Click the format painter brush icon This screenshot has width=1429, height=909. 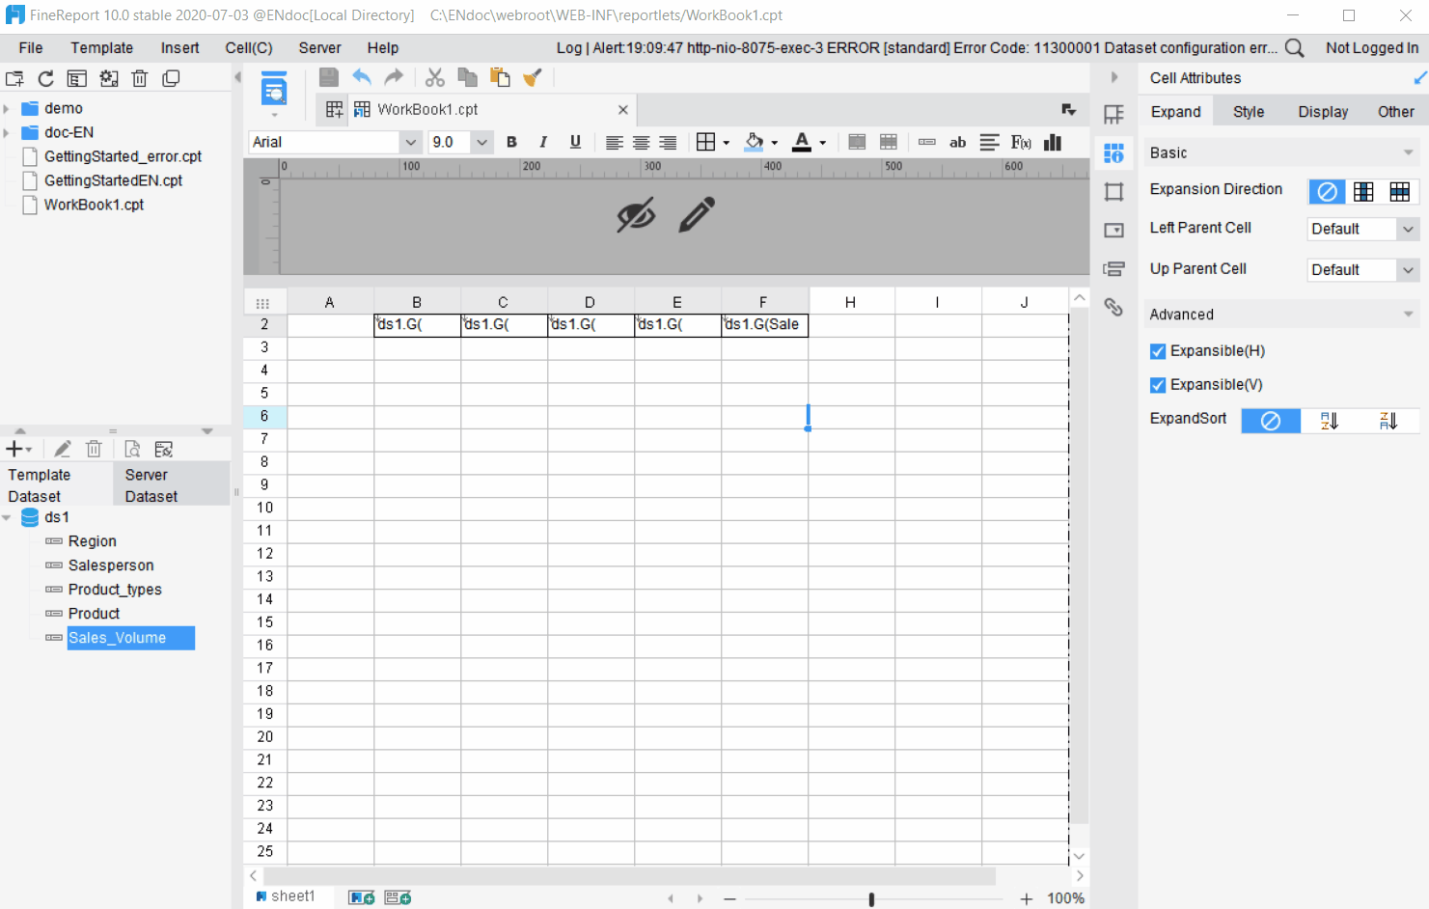(532, 78)
